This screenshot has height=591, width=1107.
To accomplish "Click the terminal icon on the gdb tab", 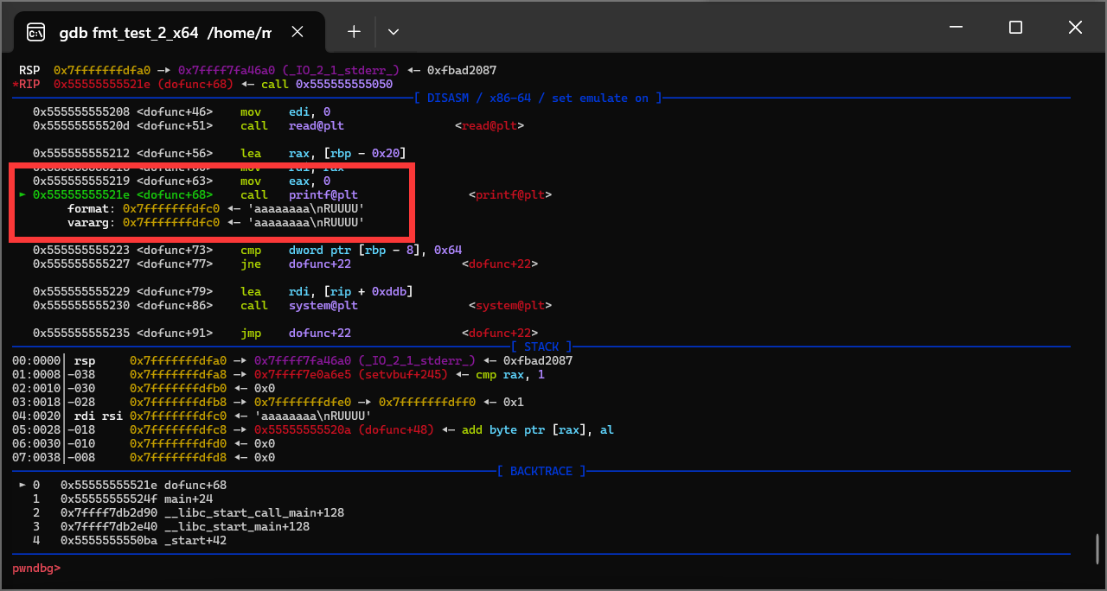I will tap(35, 33).
